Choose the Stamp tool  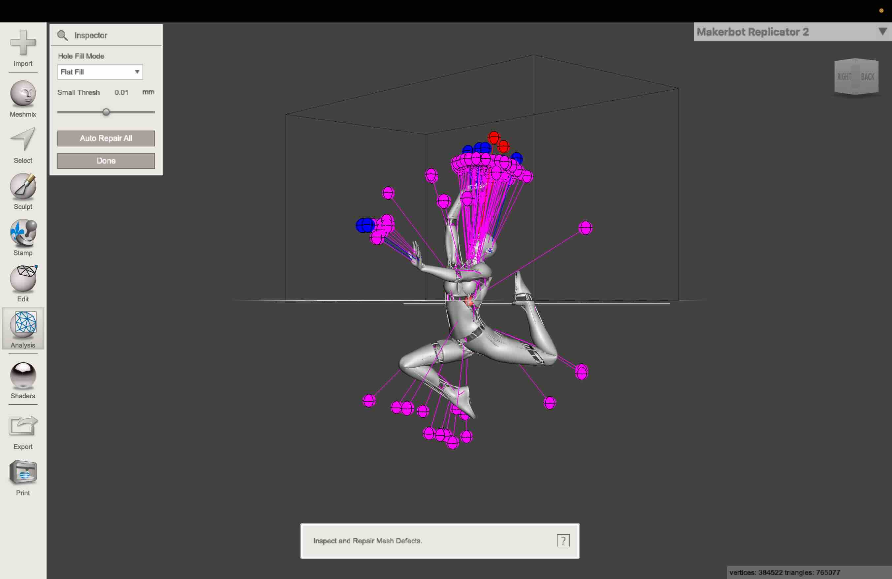tap(23, 232)
